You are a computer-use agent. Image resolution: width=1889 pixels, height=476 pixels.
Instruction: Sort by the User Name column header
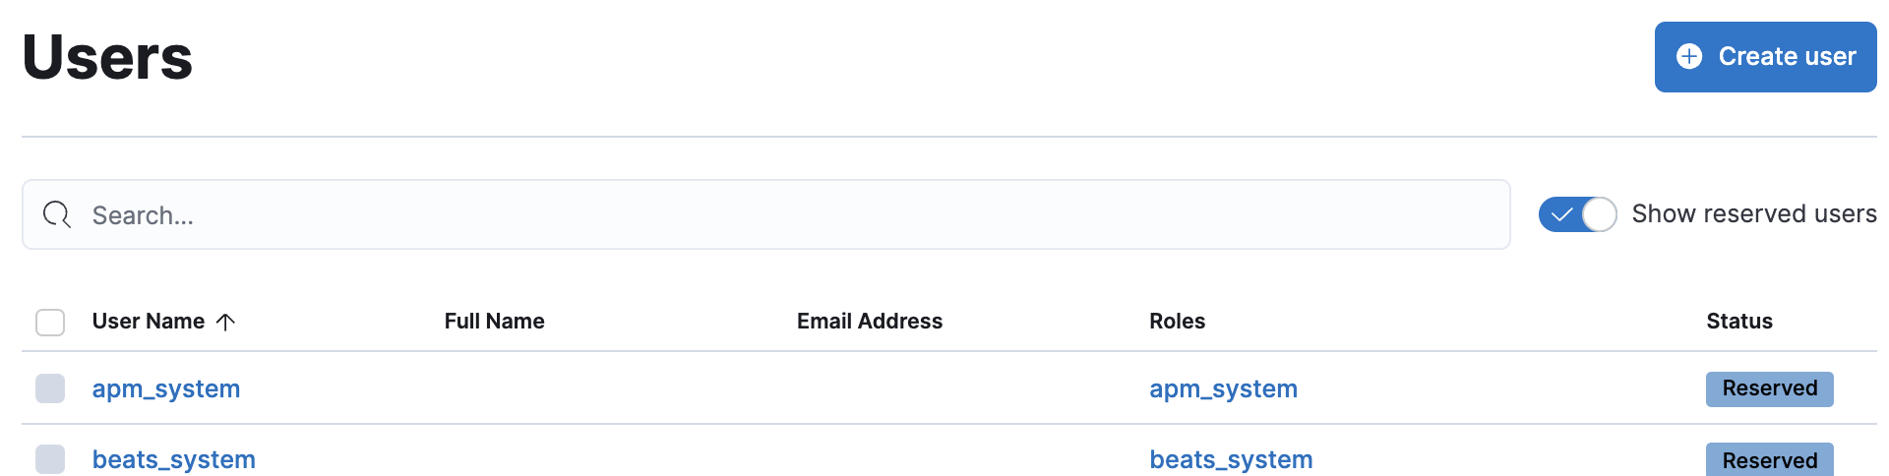[149, 322]
